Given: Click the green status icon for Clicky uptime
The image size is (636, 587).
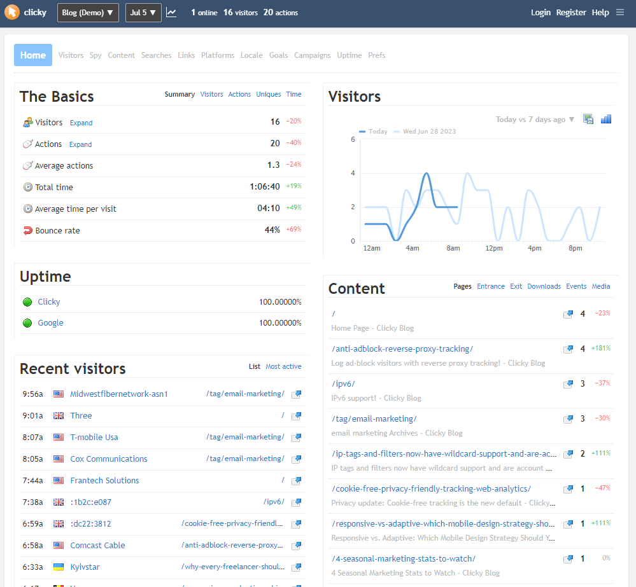Looking at the screenshot, I should 27,302.
